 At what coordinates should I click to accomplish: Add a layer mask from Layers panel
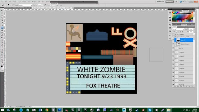coord(181,86)
